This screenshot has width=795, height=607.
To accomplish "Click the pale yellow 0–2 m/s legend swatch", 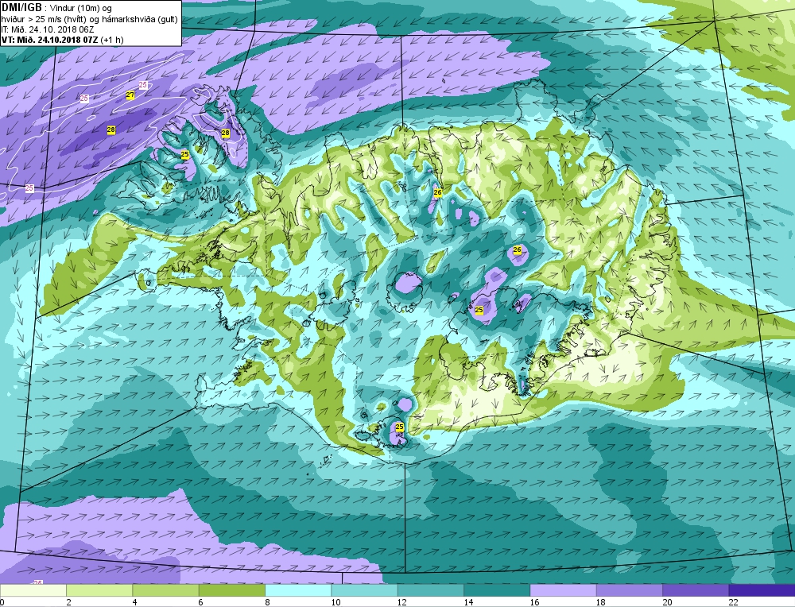I will [x=33, y=590].
